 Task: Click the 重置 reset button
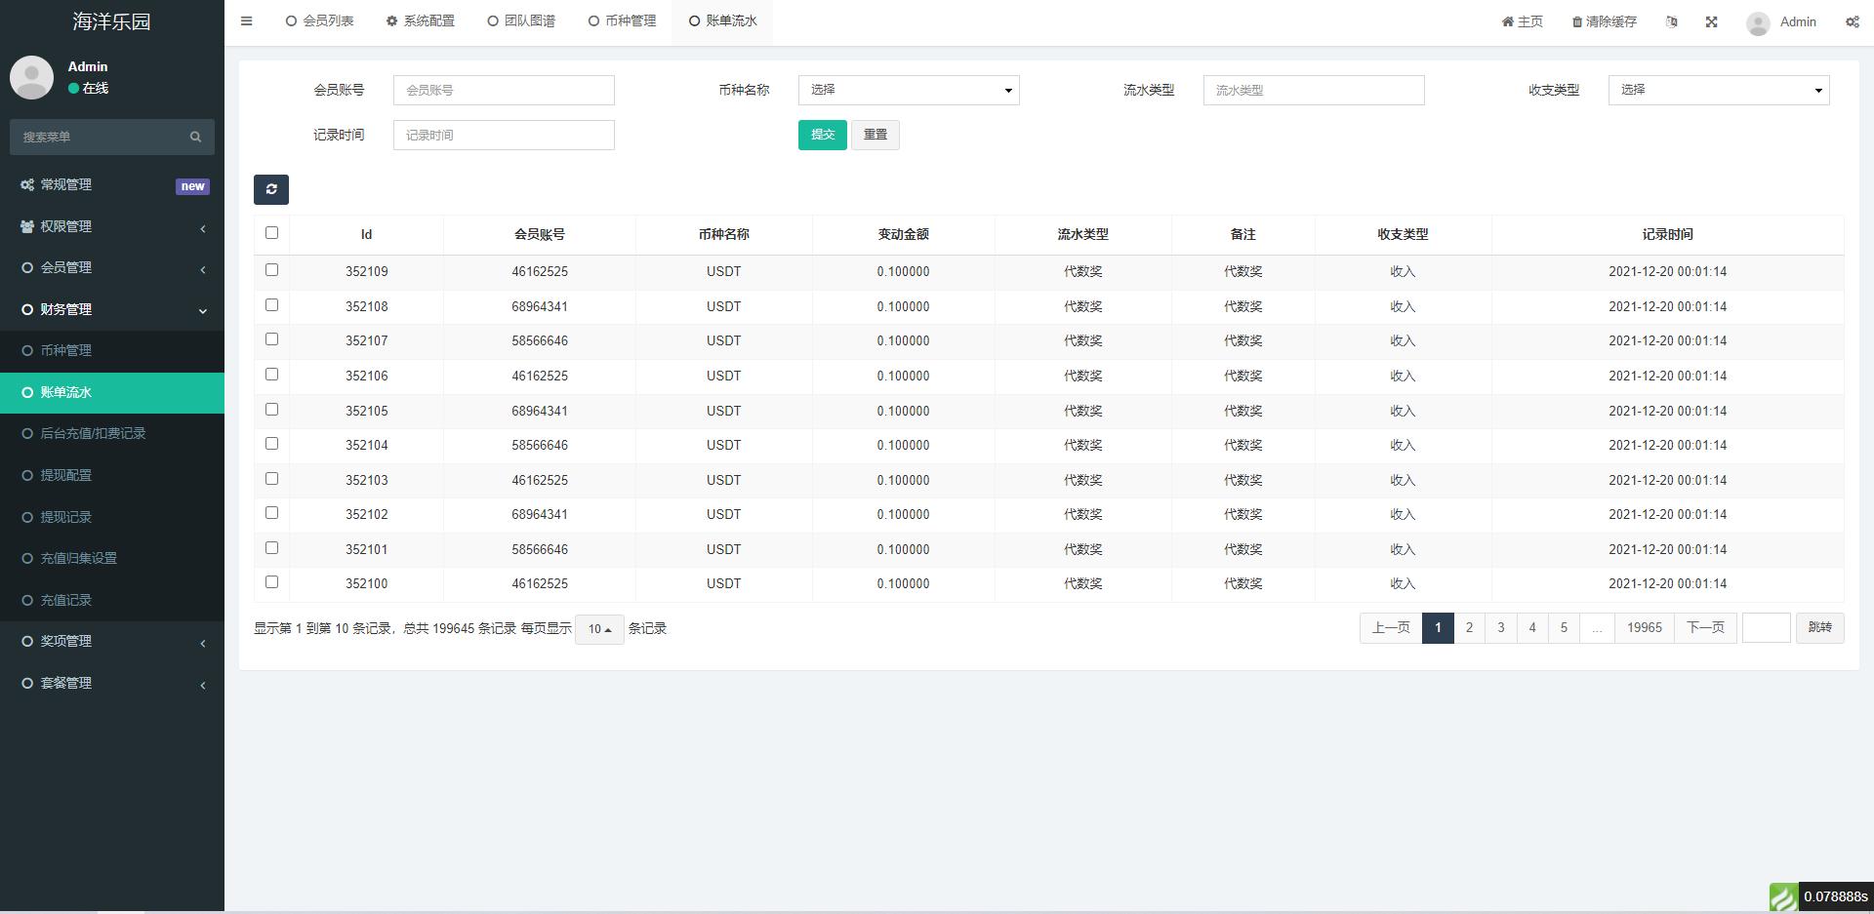pyautogui.click(x=875, y=135)
